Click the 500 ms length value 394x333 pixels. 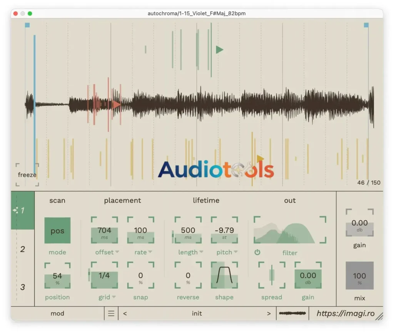coord(188,230)
